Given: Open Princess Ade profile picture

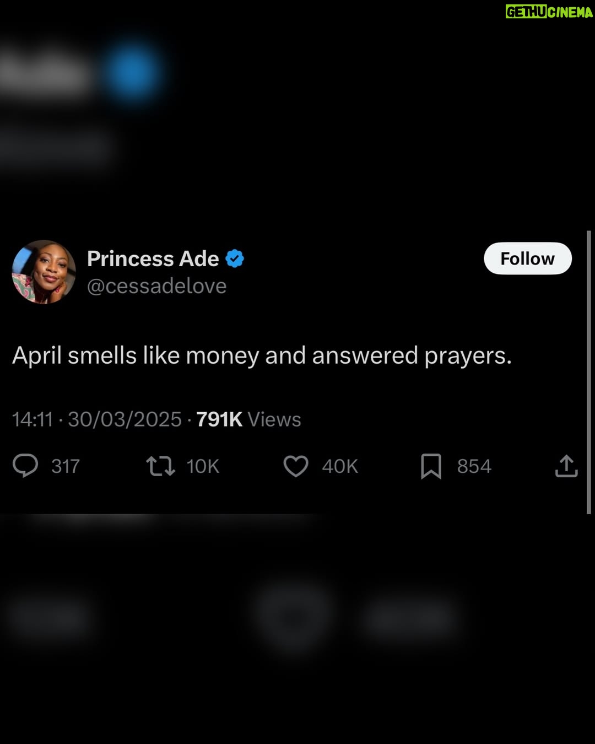Looking at the screenshot, I should (x=44, y=272).
